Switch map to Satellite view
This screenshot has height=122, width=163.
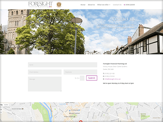6,105
